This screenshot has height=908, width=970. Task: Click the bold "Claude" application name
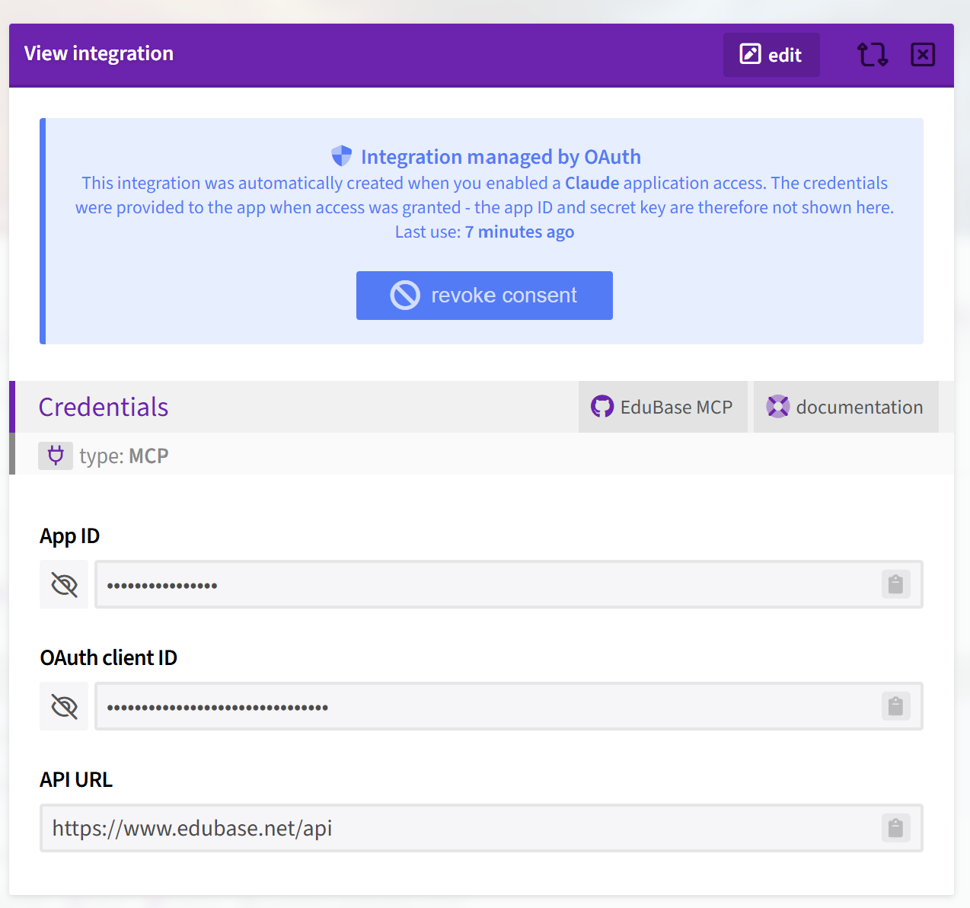point(592,184)
